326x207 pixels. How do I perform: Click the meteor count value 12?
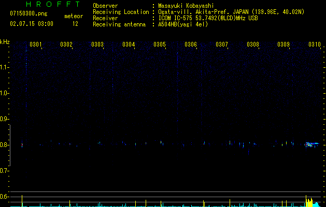click(x=75, y=24)
